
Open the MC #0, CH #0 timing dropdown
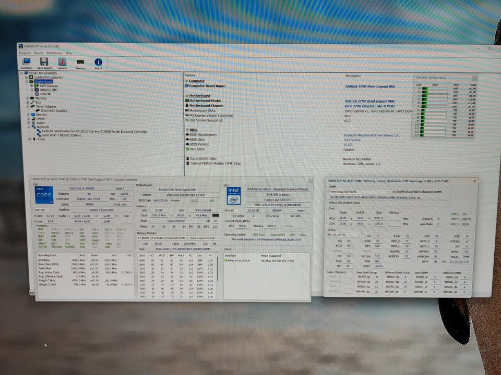(344, 235)
